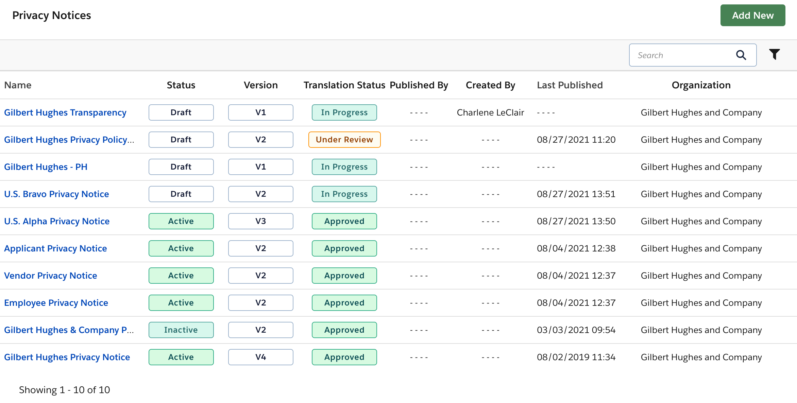Click the Status column header

(181, 85)
